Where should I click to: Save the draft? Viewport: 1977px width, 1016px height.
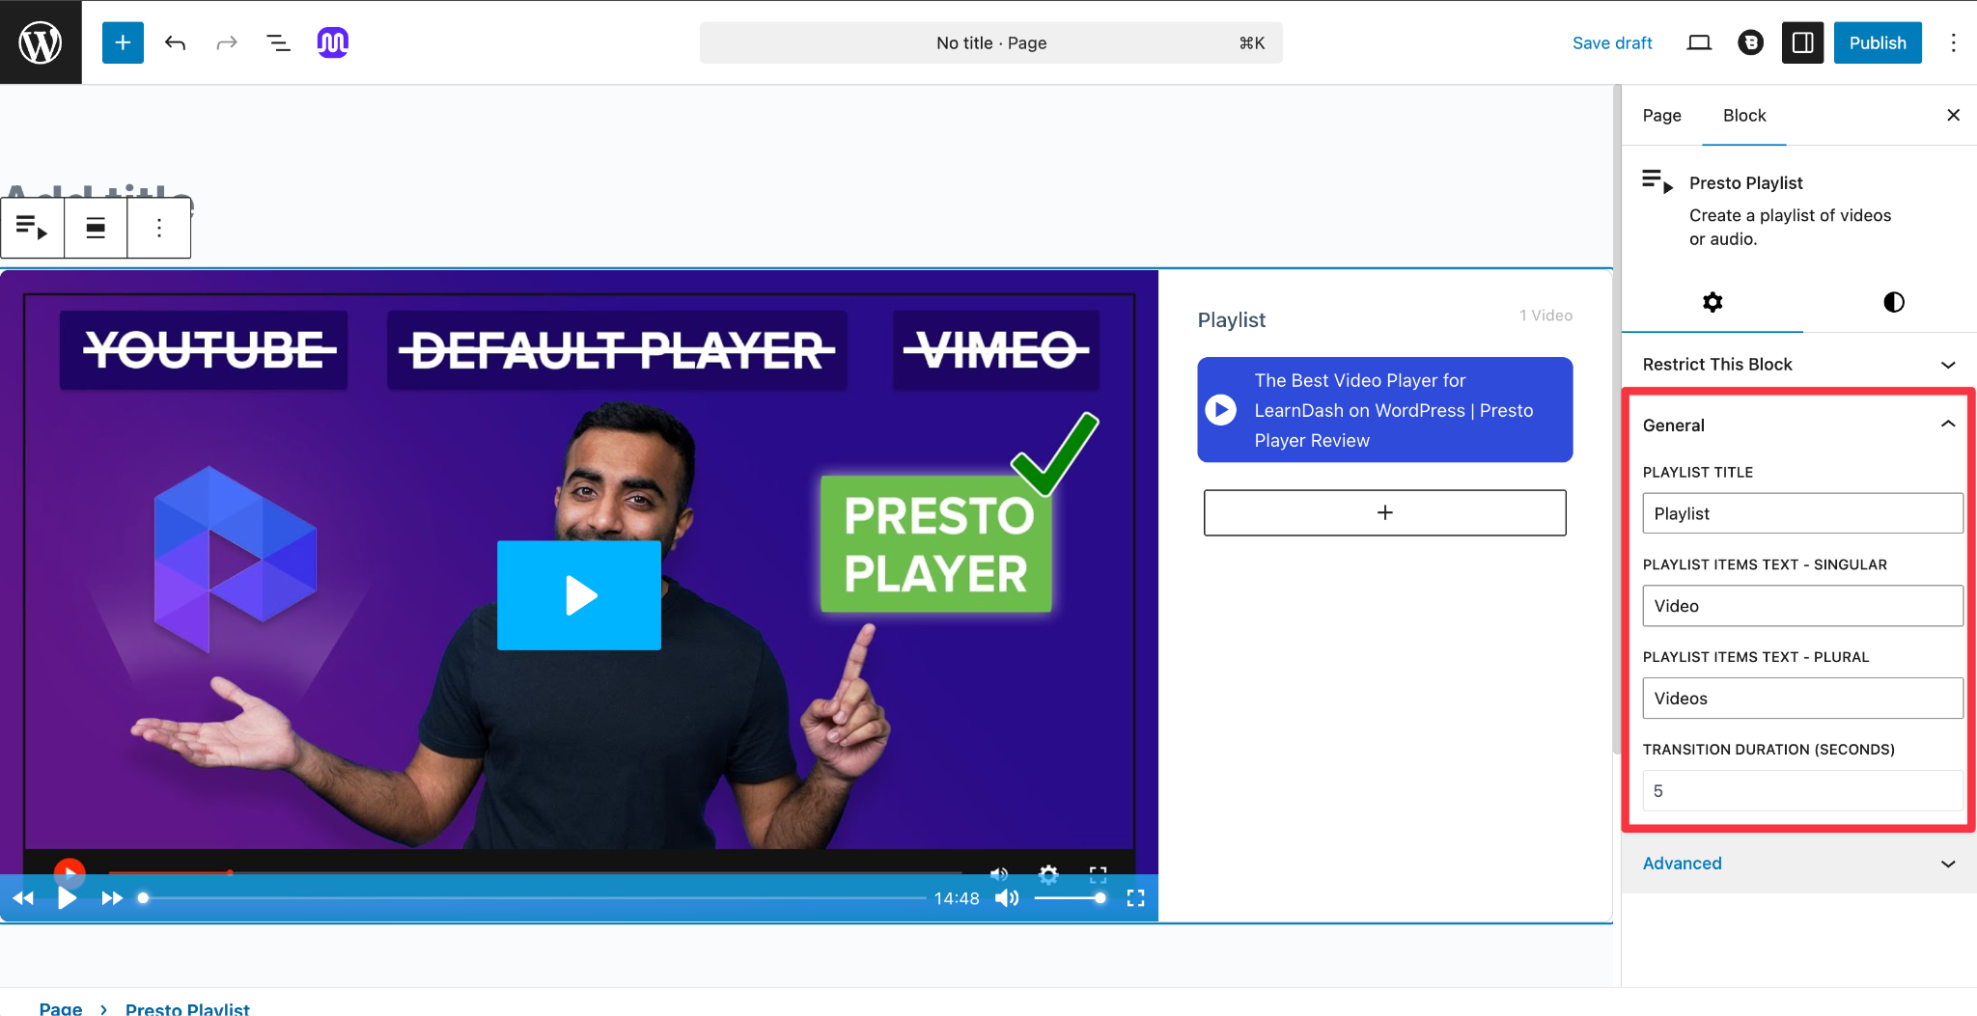(x=1612, y=42)
